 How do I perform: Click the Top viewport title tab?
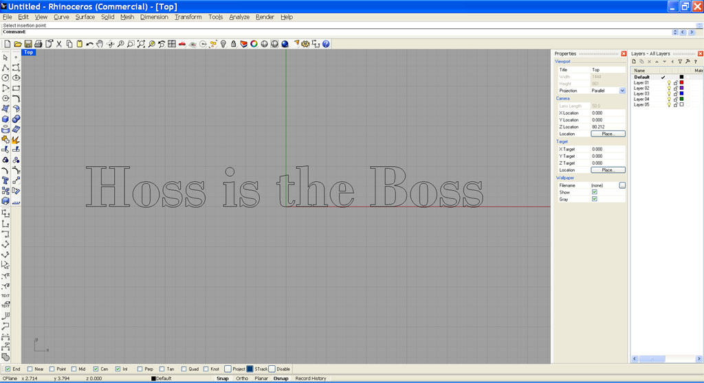coord(28,52)
